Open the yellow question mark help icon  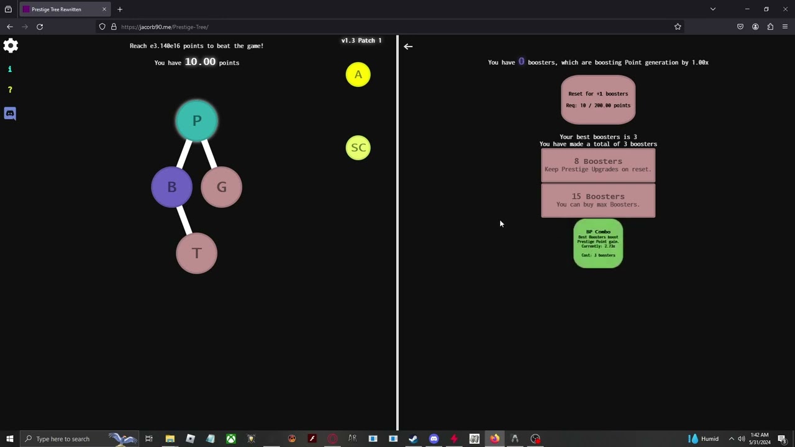tap(10, 90)
